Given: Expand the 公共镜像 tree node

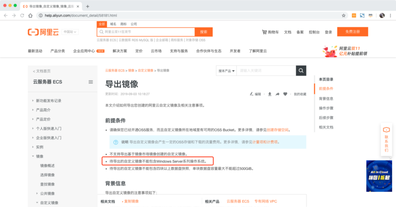Looking at the screenshot, I should point(38,193).
